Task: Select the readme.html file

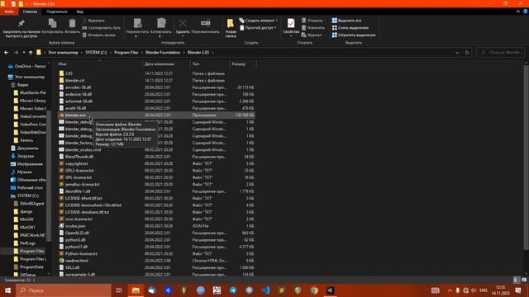Action: tap(77, 261)
